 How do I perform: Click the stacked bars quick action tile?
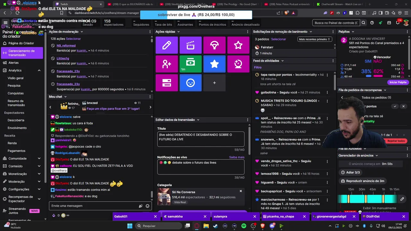click(167, 83)
